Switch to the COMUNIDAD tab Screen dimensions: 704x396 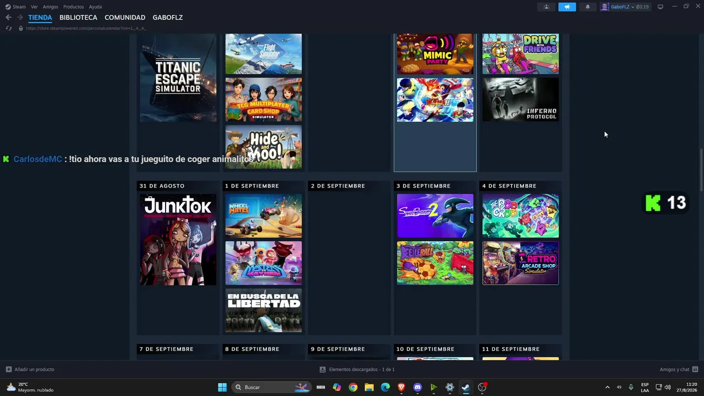[125, 18]
